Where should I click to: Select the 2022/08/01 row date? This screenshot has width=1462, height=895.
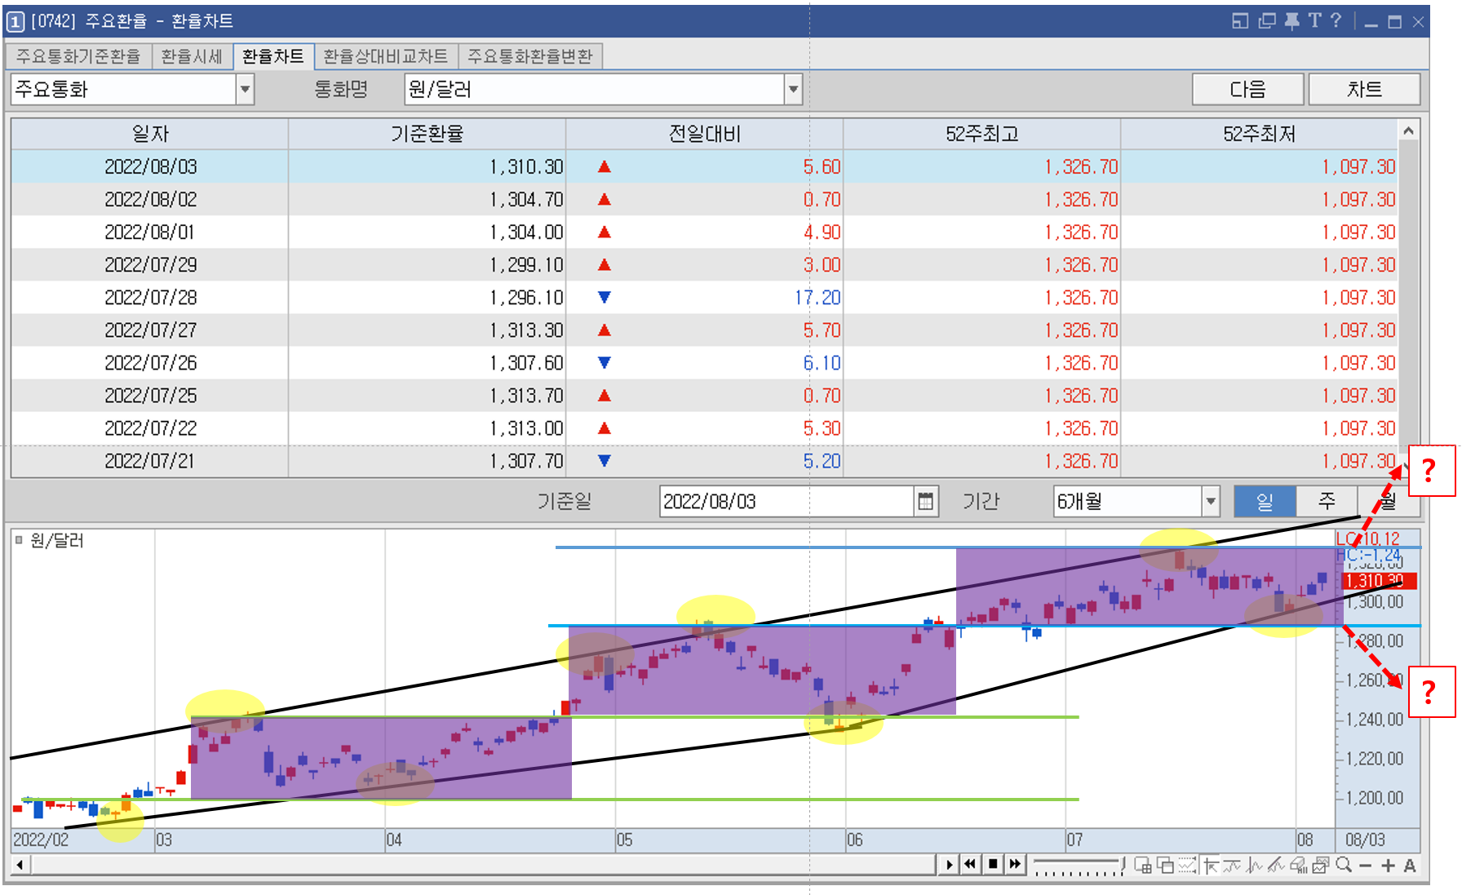click(150, 232)
